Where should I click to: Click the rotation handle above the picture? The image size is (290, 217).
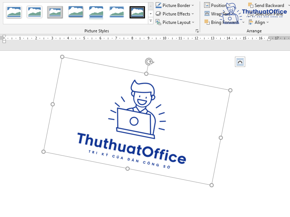(149, 61)
